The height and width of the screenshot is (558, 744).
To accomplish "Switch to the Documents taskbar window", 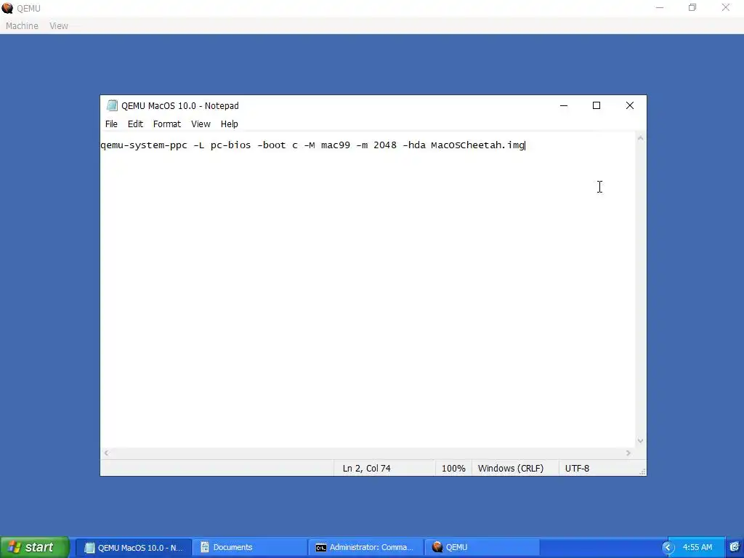I will [x=250, y=548].
